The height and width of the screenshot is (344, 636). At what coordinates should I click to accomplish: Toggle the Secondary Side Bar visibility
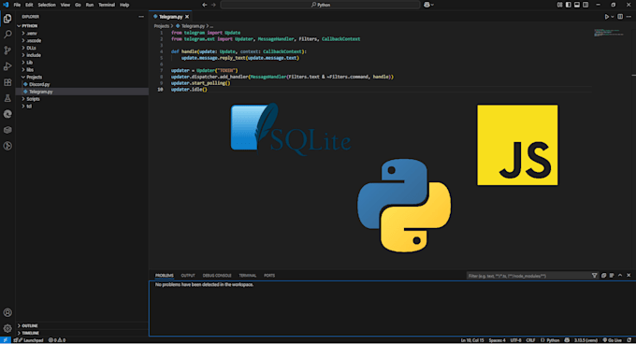coord(585,5)
